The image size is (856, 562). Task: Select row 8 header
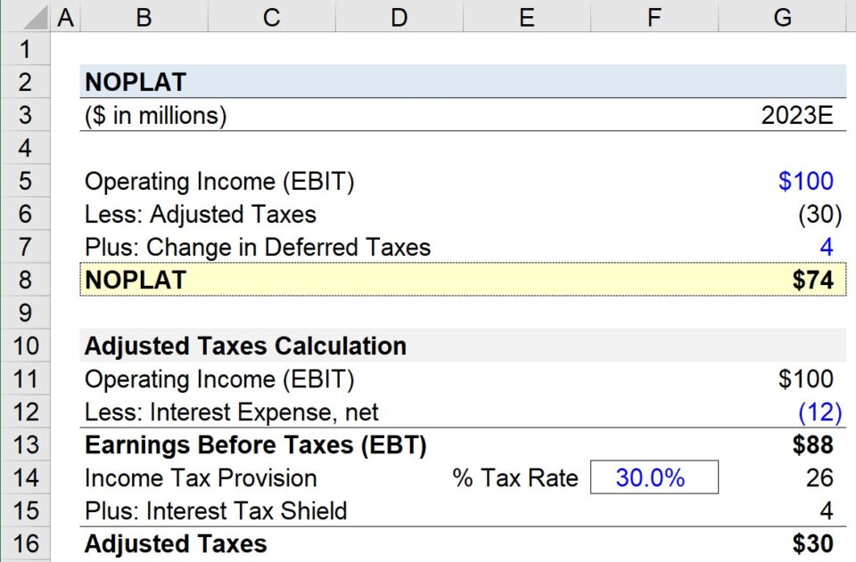pos(27,280)
